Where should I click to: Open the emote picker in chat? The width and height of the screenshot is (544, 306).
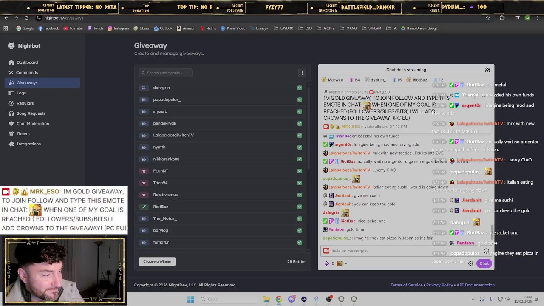tap(486, 251)
